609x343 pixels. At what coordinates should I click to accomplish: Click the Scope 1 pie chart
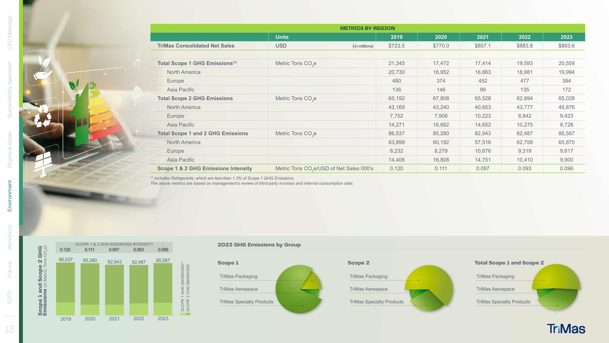[x=299, y=289]
